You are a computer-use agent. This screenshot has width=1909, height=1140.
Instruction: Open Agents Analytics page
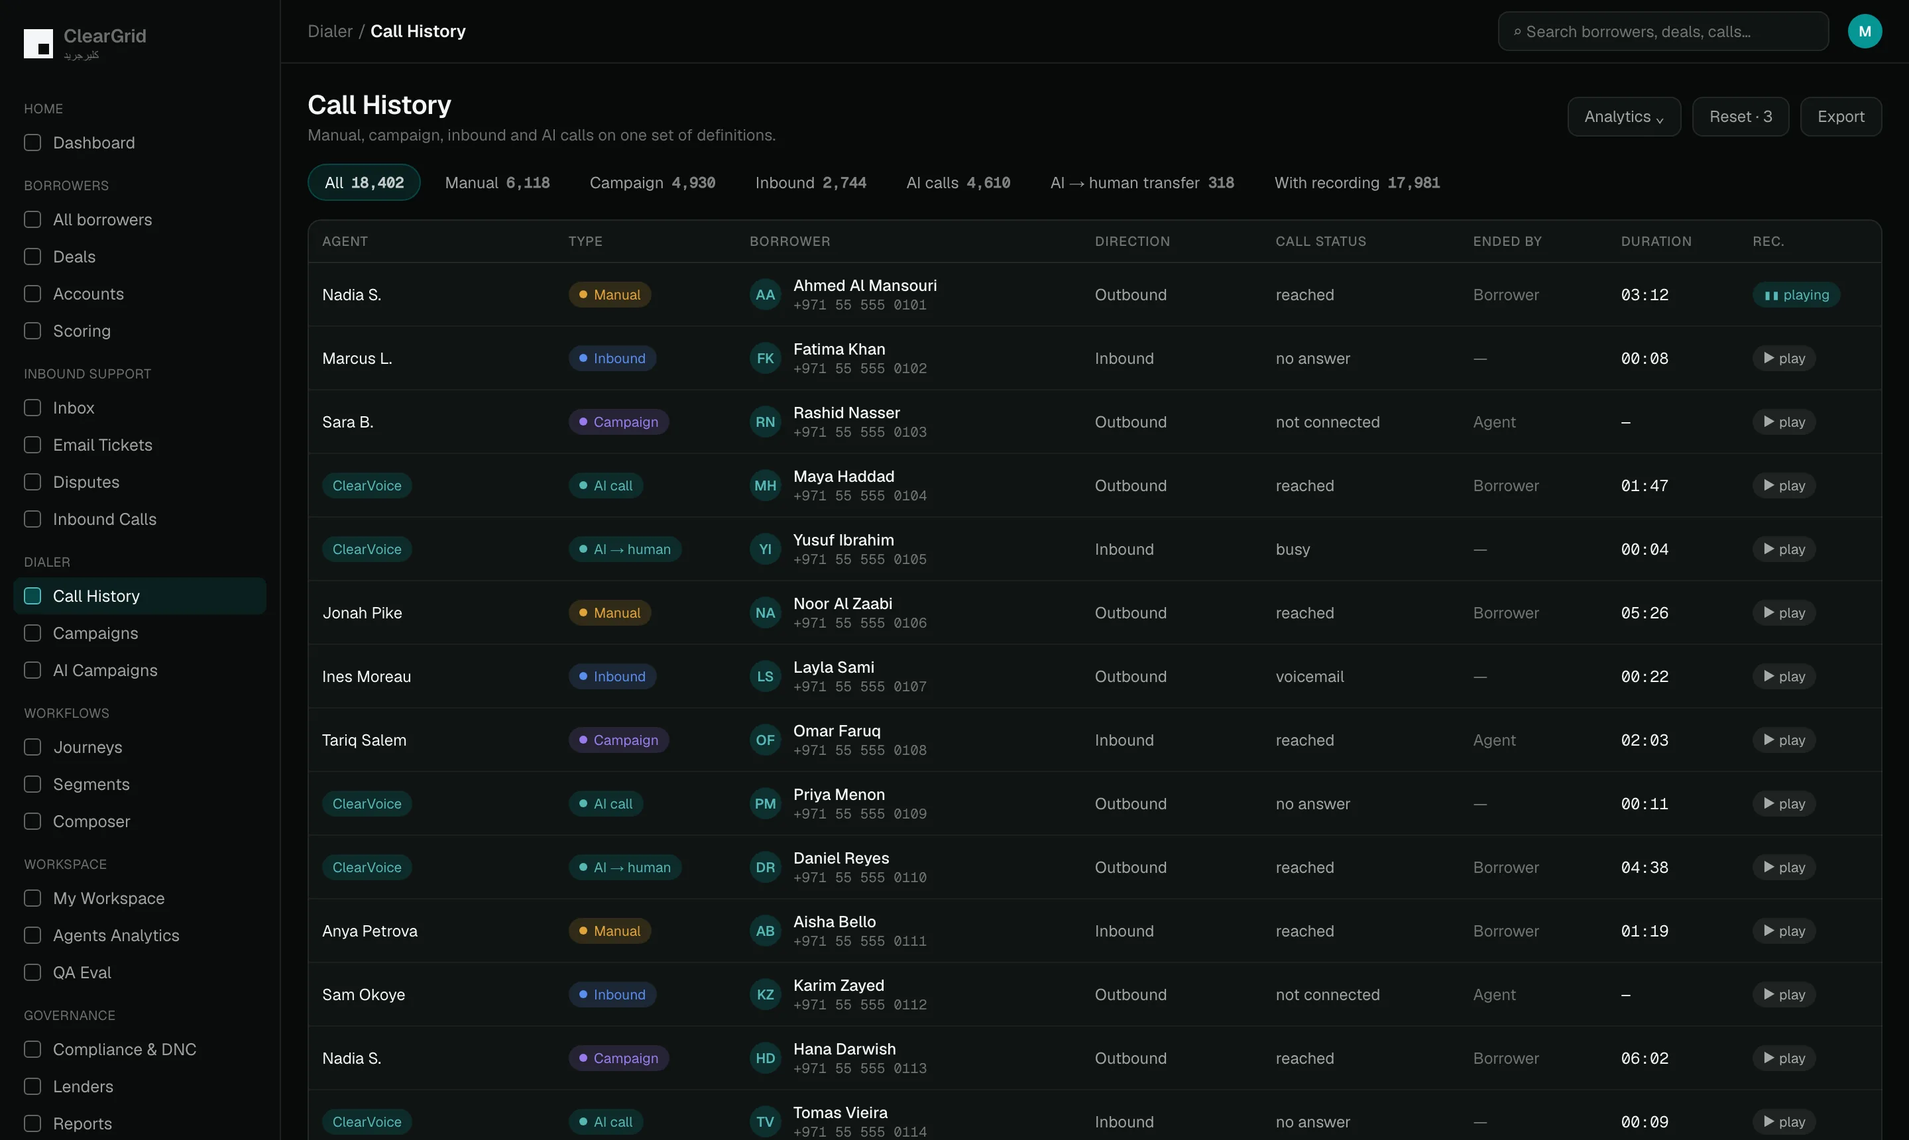tap(140, 936)
